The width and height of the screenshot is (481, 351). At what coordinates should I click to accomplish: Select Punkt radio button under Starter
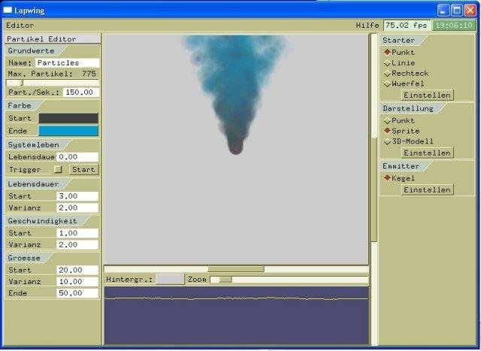(388, 53)
